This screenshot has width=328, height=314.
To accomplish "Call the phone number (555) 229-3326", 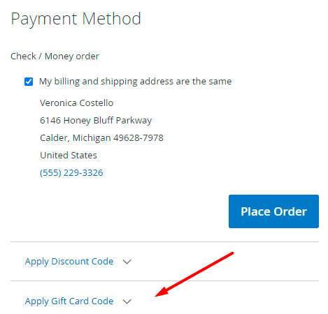I will click(71, 173).
